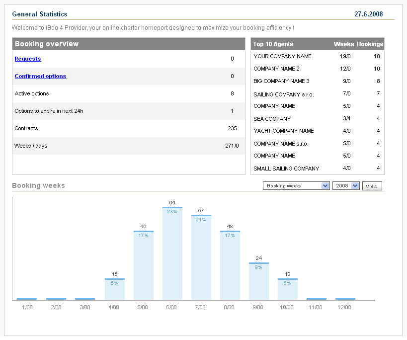
Task: Select BIG COMPANY NAME 3 row
Action: click(x=281, y=81)
